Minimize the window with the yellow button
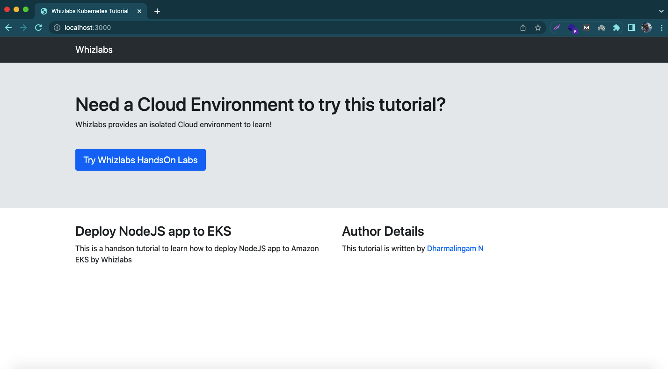This screenshot has height=369, width=668. point(16,9)
